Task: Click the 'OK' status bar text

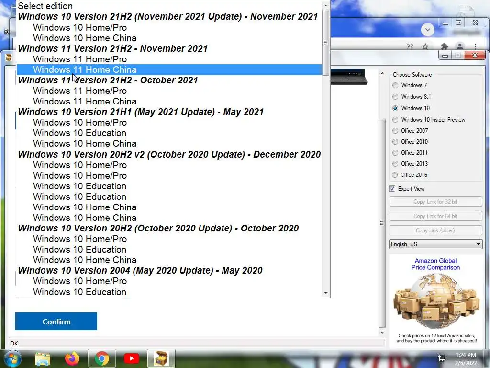Action: click(x=14, y=343)
